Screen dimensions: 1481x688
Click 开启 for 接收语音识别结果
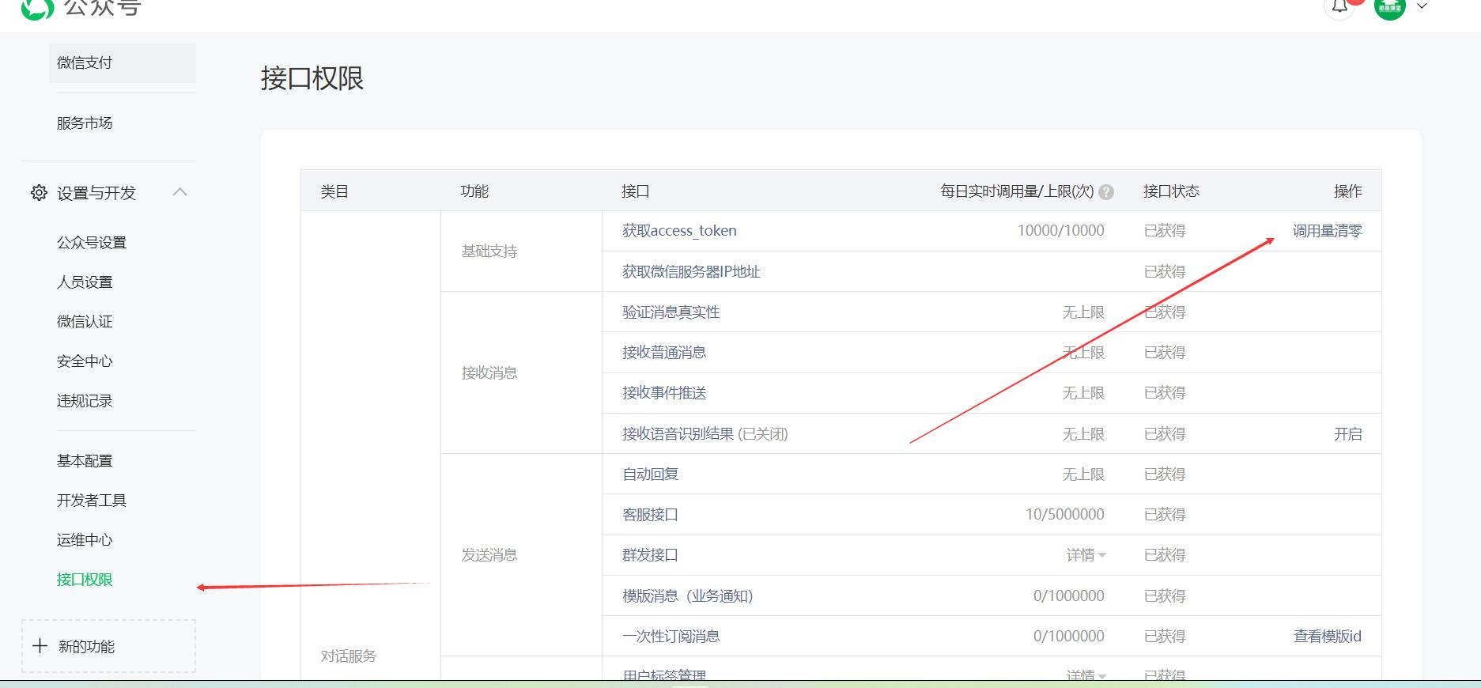tap(1347, 434)
